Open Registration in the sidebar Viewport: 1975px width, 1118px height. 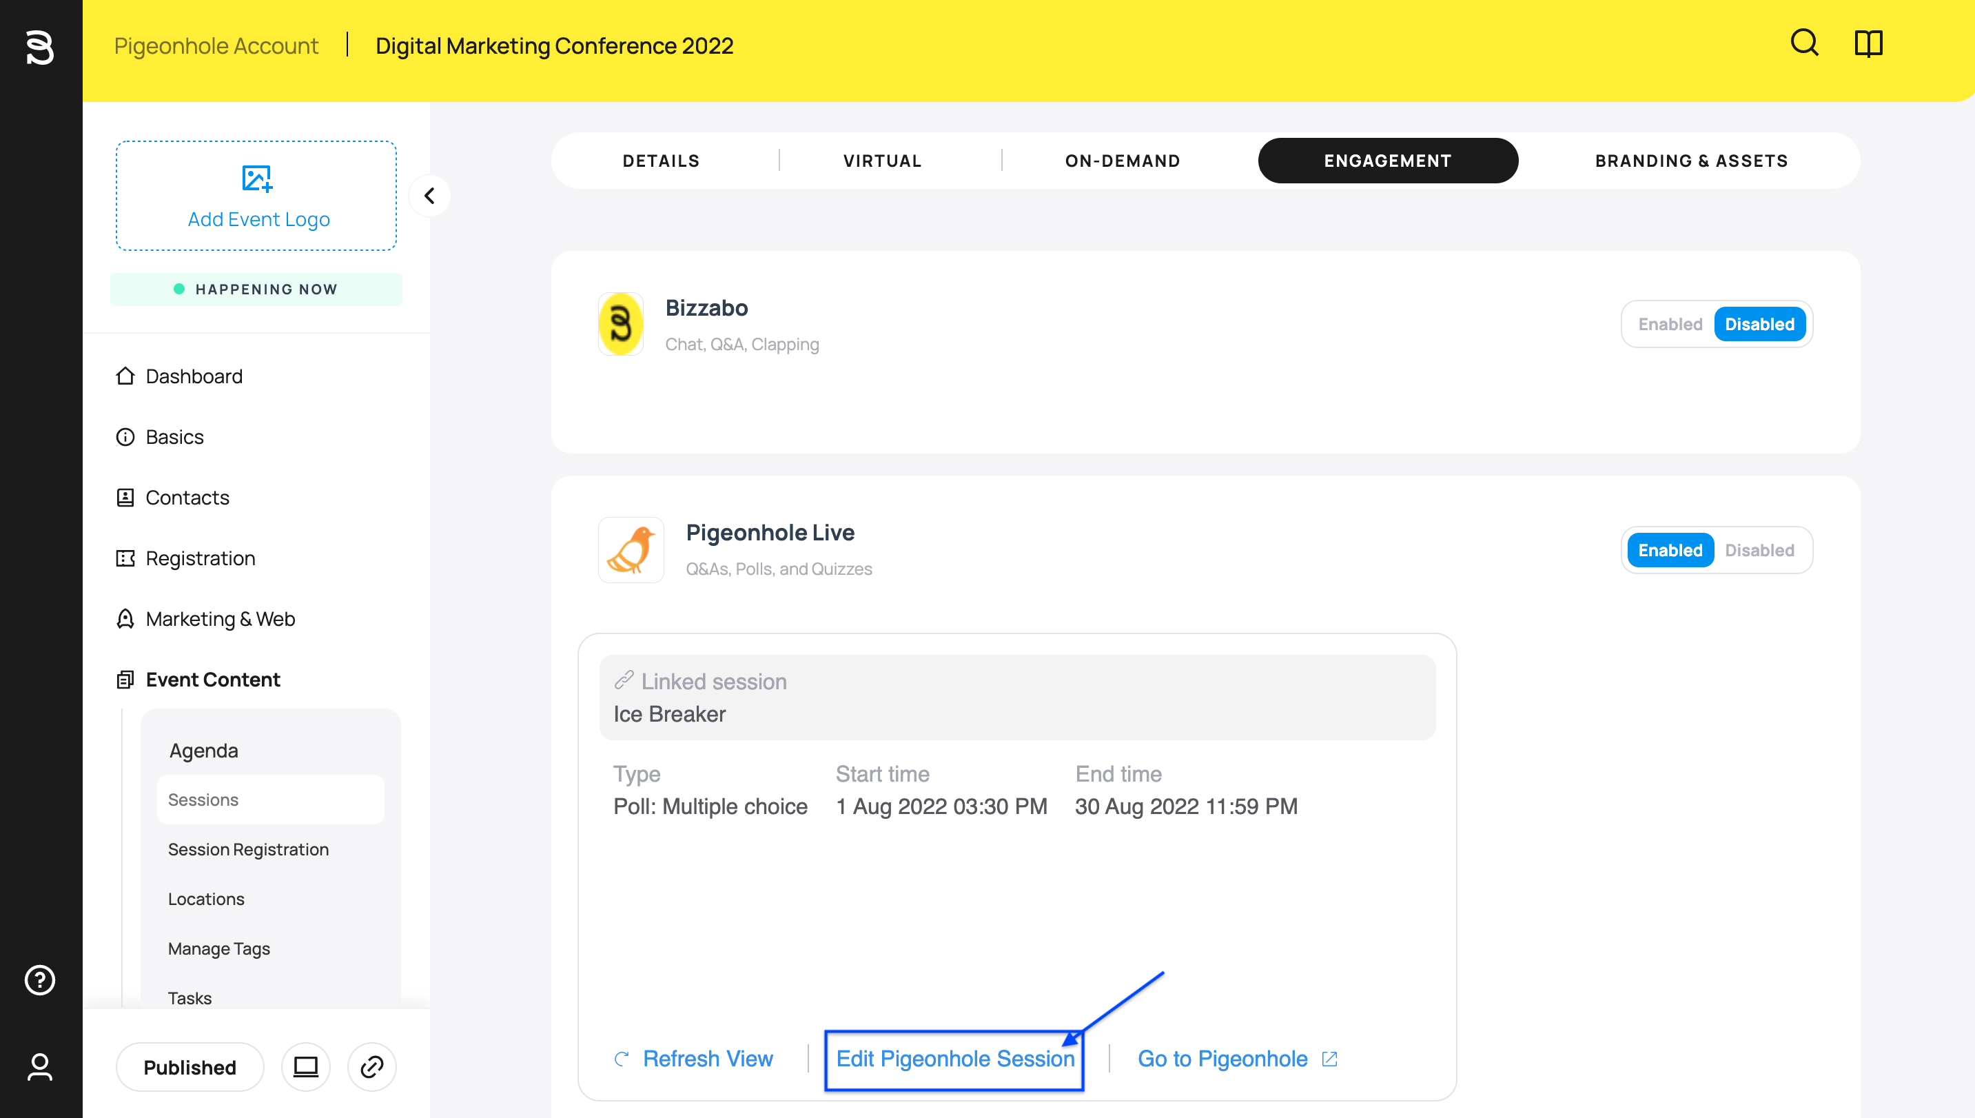point(200,558)
